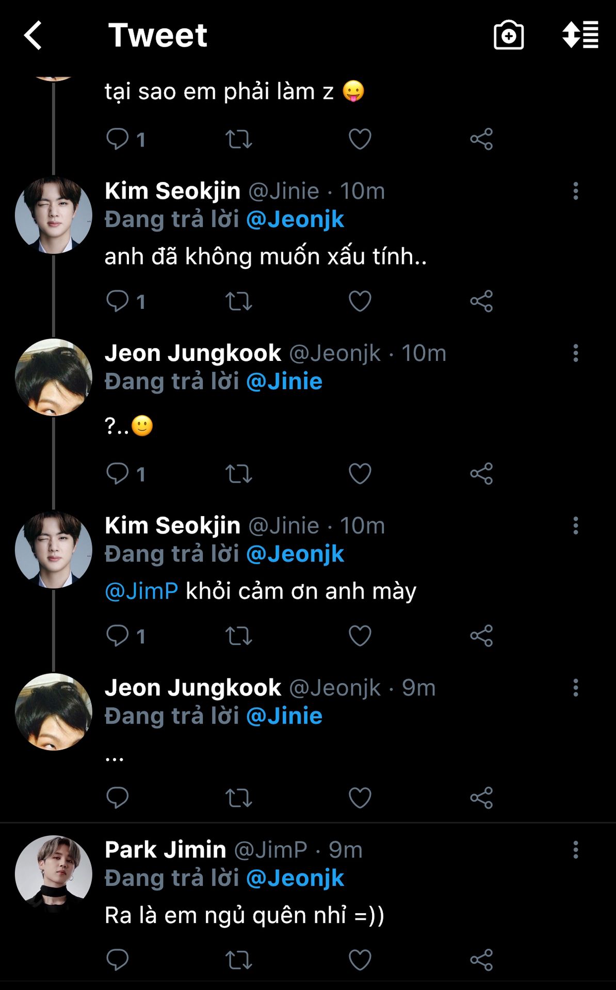Image resolution: width=616 pixels, height=990 pixels.
Task: Share Kim Seokjin's "khỏi cảm ơn anh mày" tweet
Action: (x=481, y=636)
